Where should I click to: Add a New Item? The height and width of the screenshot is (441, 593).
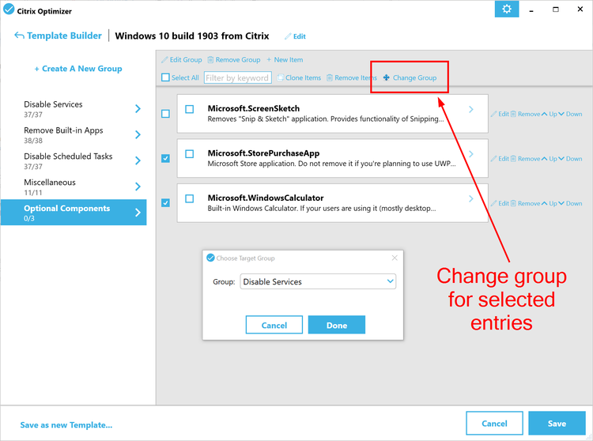point(285,60)
